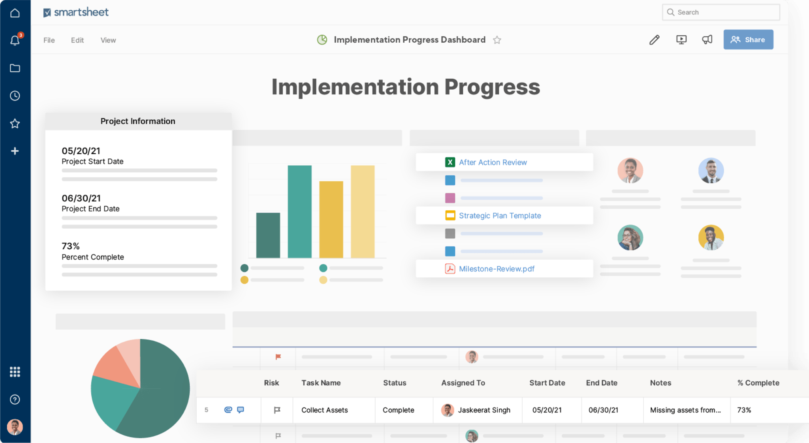This screenshot has width=809, height=443.
Task: Open the notifications bell
Action: click(x=15, y=40)
